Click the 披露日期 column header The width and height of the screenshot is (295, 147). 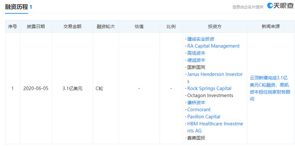(36, 27)
